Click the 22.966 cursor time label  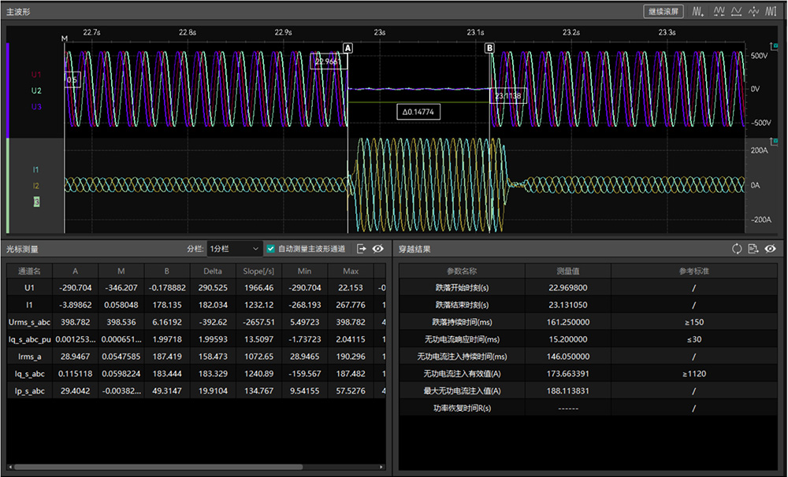coord(329,61)
